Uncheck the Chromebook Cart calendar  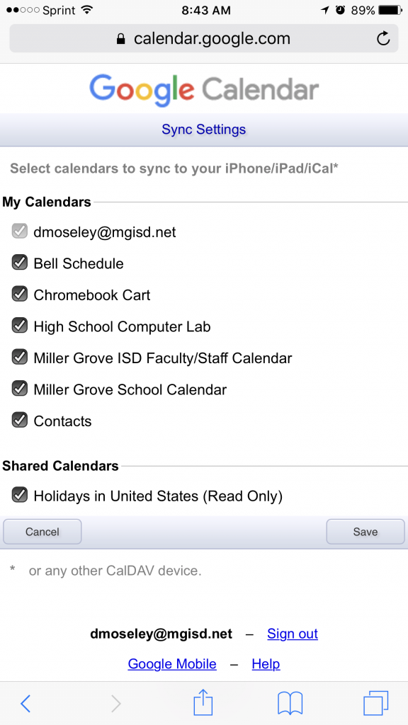pos(19,295)
